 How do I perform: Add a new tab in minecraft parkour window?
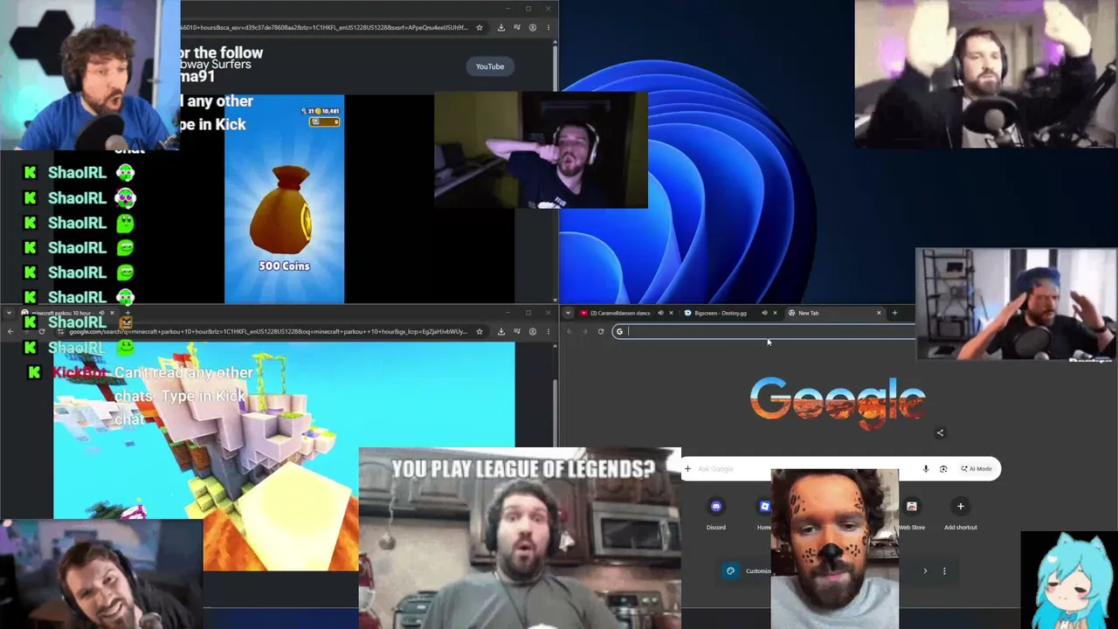coord(128,313)
